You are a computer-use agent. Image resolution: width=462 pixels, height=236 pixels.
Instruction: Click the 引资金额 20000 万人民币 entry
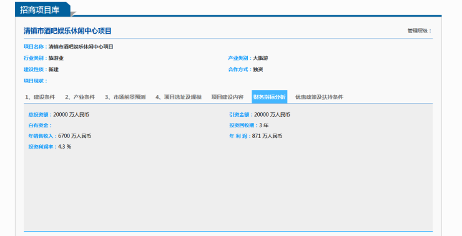(260, 115)
